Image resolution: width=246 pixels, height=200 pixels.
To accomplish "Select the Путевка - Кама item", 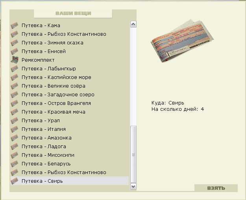I will point(70,26).
